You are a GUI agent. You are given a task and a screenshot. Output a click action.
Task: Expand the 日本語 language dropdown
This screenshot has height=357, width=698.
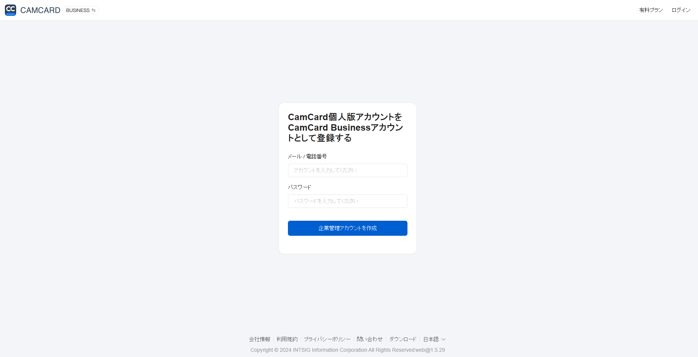coord(435,339)
